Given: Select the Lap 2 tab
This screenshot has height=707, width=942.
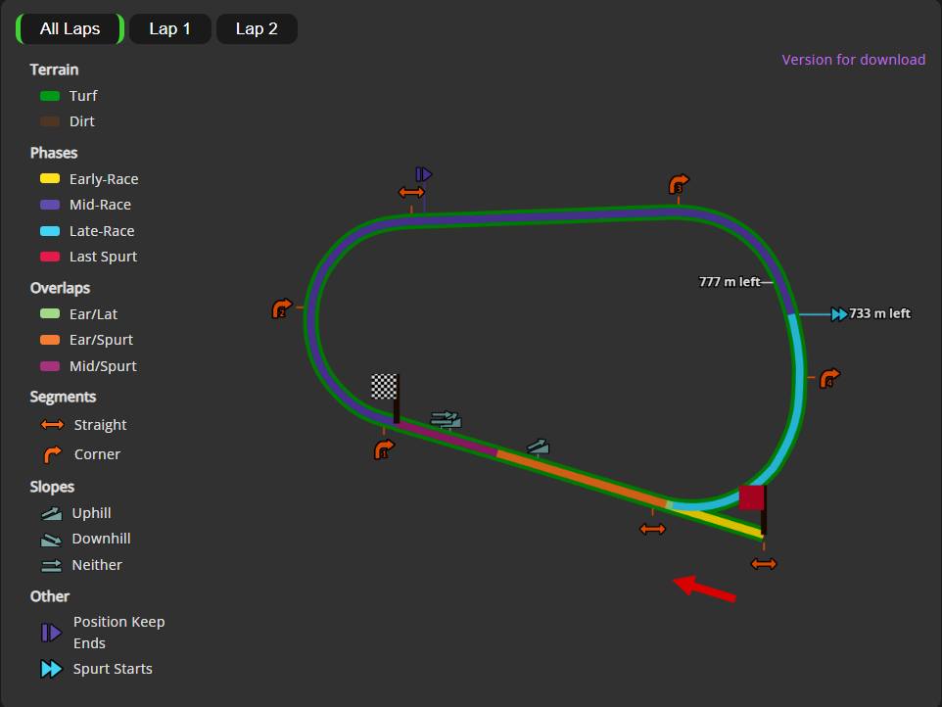Looking at the screenshot, I should 257,28.
